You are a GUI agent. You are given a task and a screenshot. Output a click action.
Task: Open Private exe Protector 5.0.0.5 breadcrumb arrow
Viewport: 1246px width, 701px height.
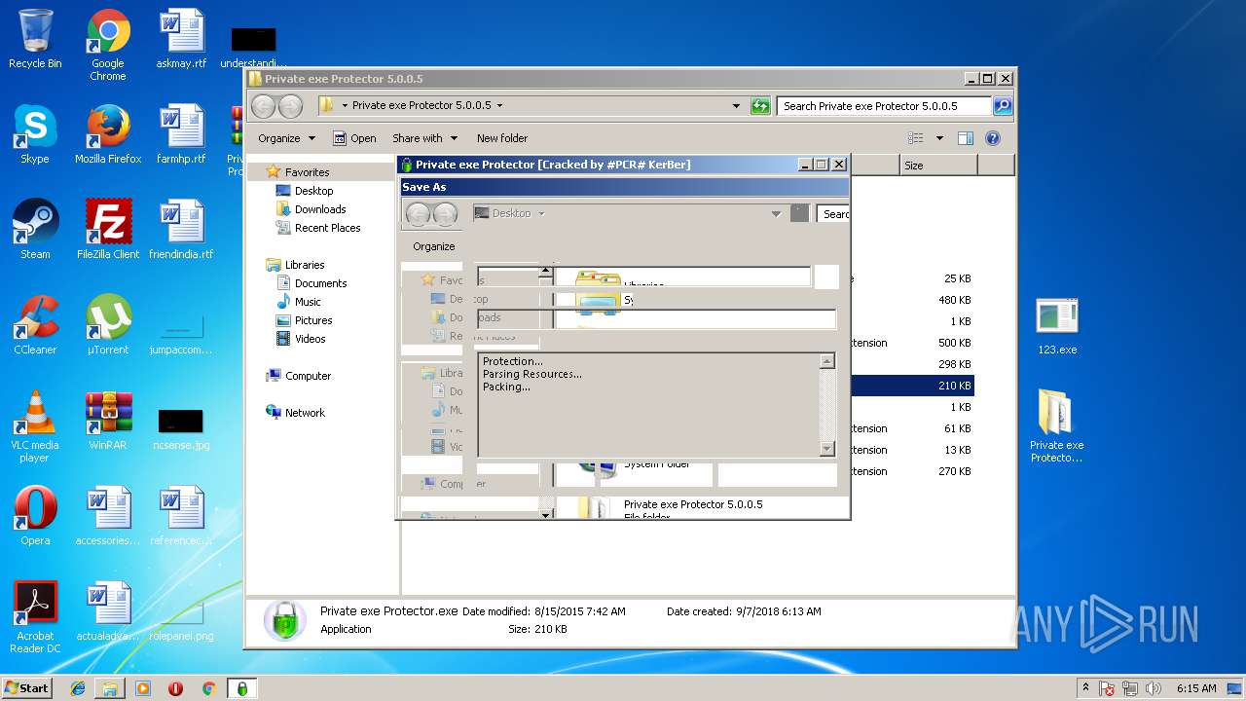tap(500, 105)
